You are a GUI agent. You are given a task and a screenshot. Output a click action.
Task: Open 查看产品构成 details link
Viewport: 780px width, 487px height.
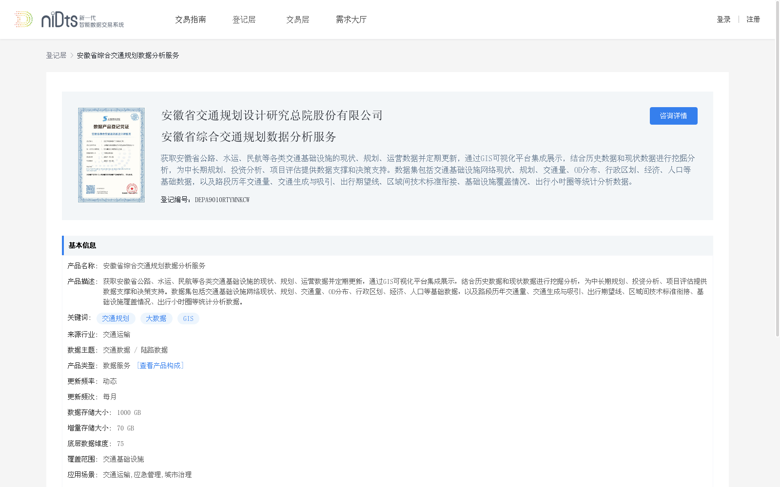pyautogui.click(x=161, y=365)
